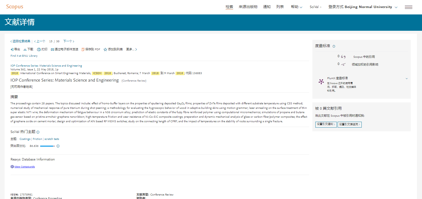Select the document title heading text
The image size is (422, 199).
click(65, 80)
